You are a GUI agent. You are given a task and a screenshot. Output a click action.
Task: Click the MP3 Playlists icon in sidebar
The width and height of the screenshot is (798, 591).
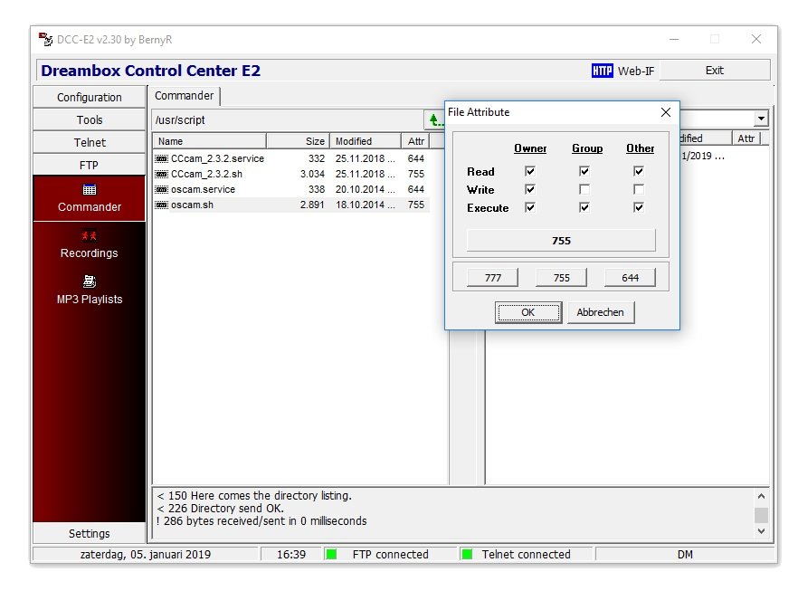[90, 281]
